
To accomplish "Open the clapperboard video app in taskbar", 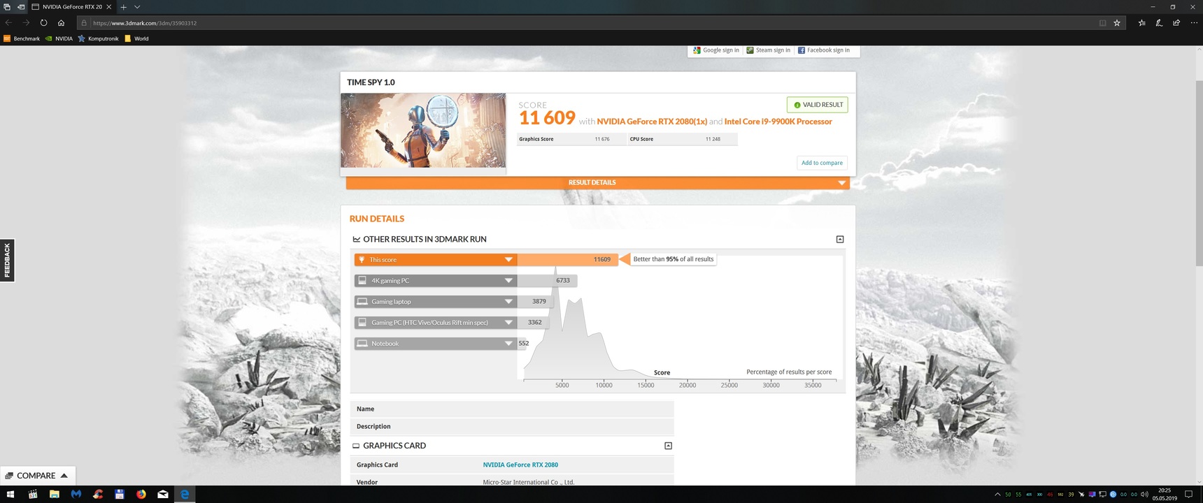I will click(x=32, y=494).
